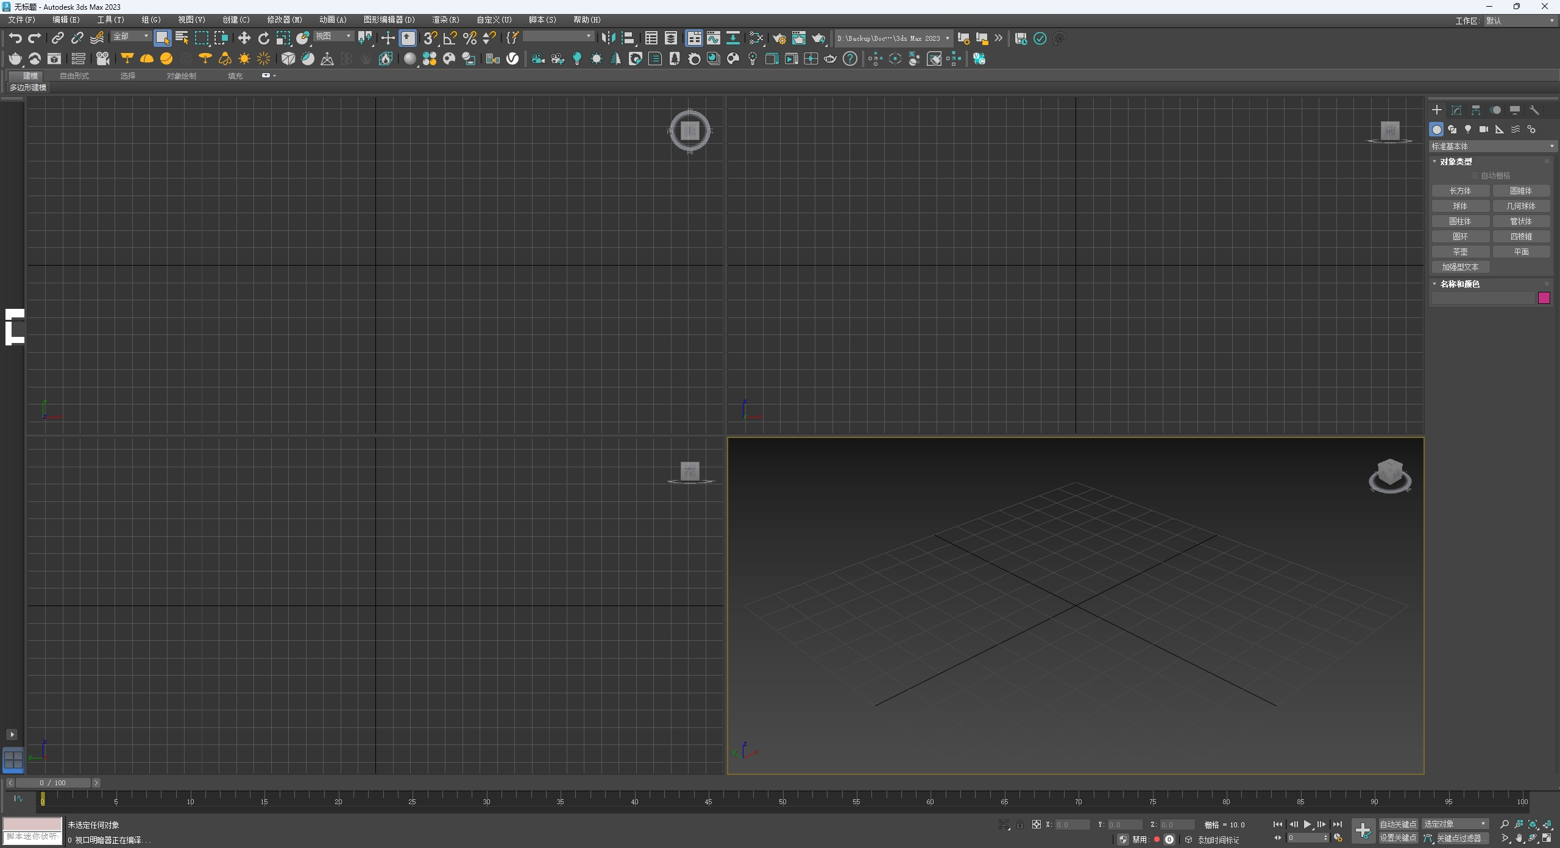The width and height of the screenshot is (1560, 848).
Task: Activate the Select and Rotate tool
Action: pyautogui.click(x=263, y=38)
